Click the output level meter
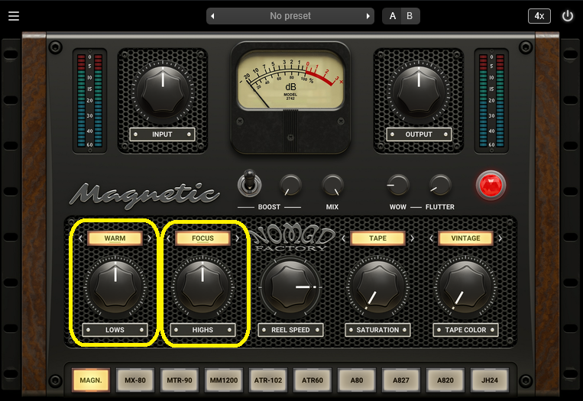Viewport: 583px width, 401px height. click(x=491, y=101)
